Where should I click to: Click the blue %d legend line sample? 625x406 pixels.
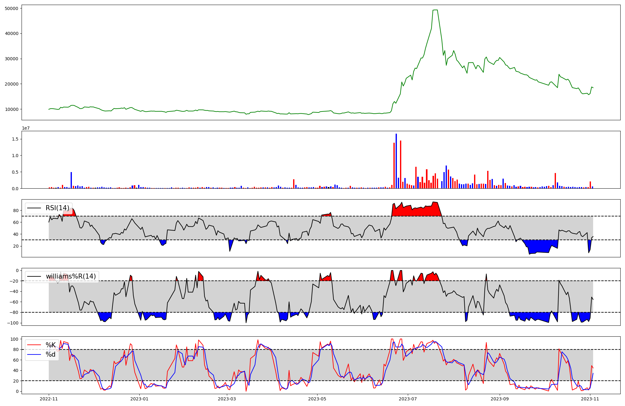[x=34, y=354]
